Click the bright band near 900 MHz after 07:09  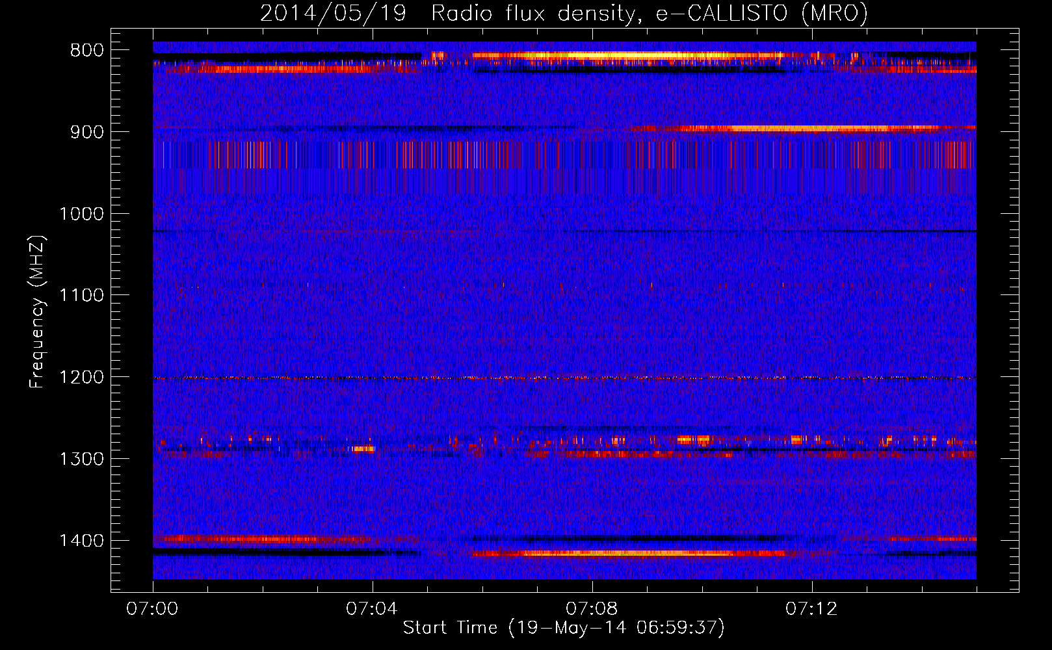(x=803, y=129)
